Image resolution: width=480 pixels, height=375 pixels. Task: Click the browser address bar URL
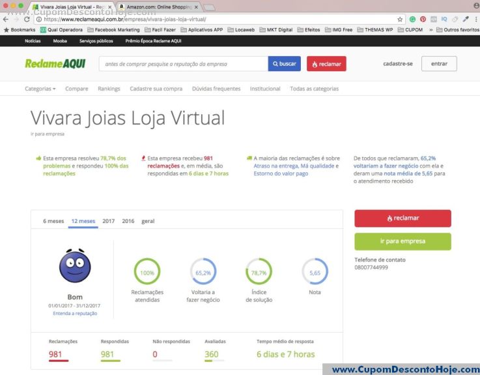coord(124,20)
